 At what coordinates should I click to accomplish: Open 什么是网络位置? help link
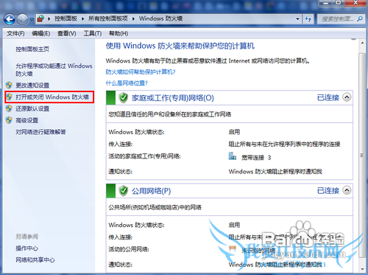127,83
